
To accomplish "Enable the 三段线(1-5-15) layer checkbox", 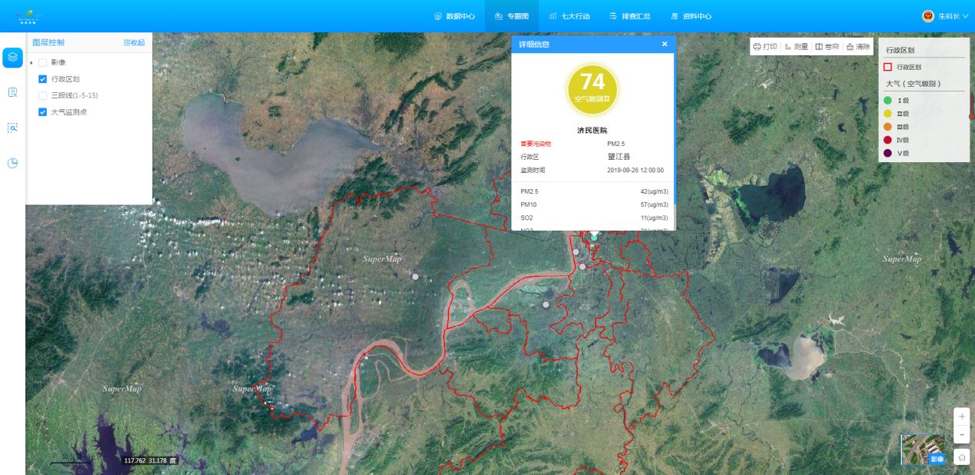I will (x=43, y=95).
